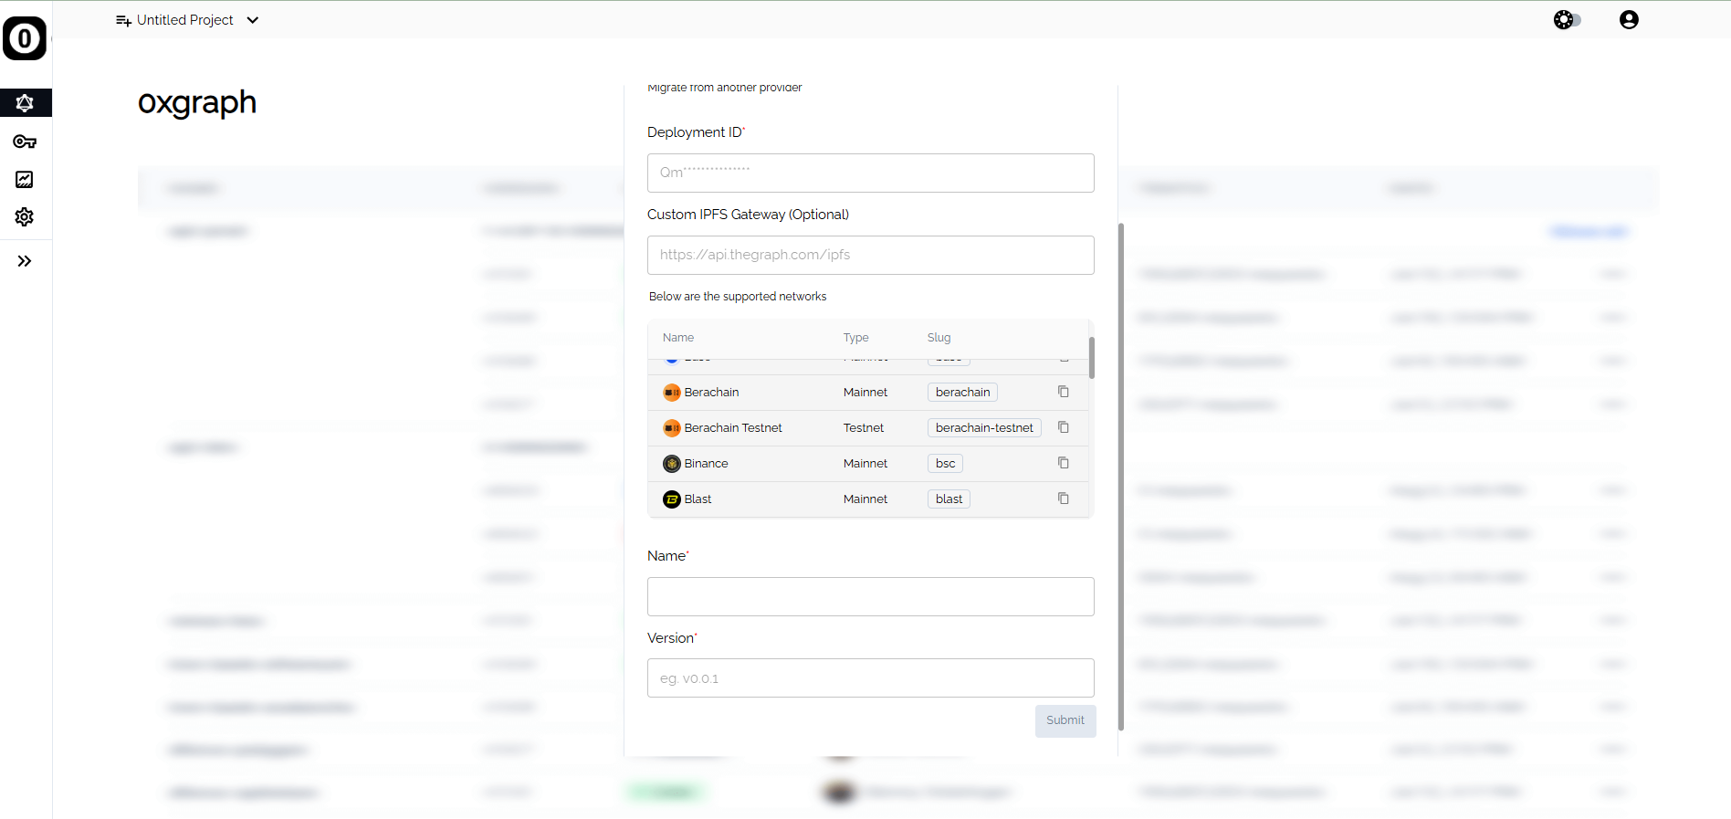Click the networks table scrollbar
The height and width of the screenshot is (819, 1731).
(x=1091, y=357)
